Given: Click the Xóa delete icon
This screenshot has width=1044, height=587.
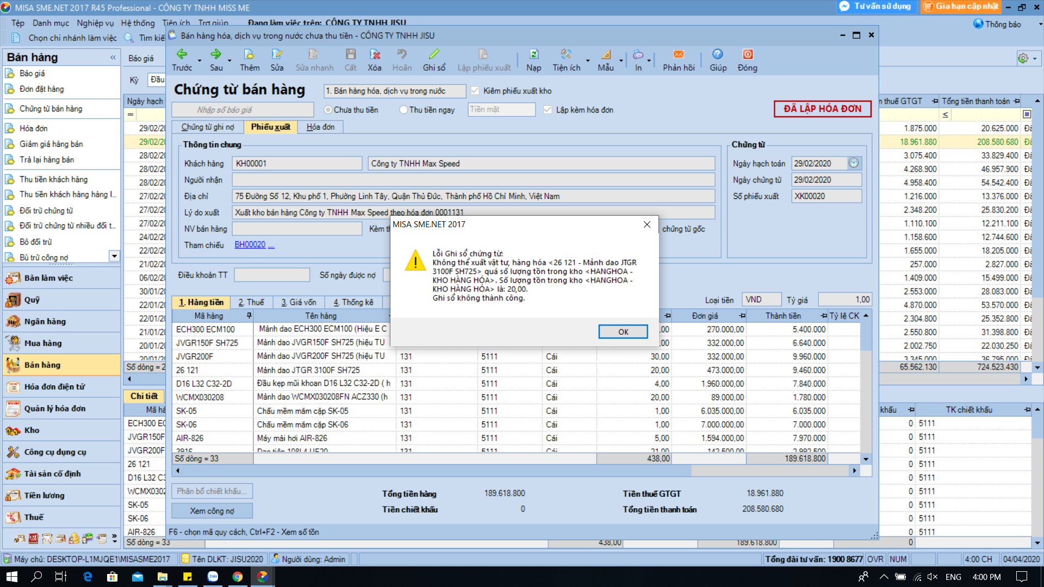Looking at the screenshot, I should [x=374, y=54].
